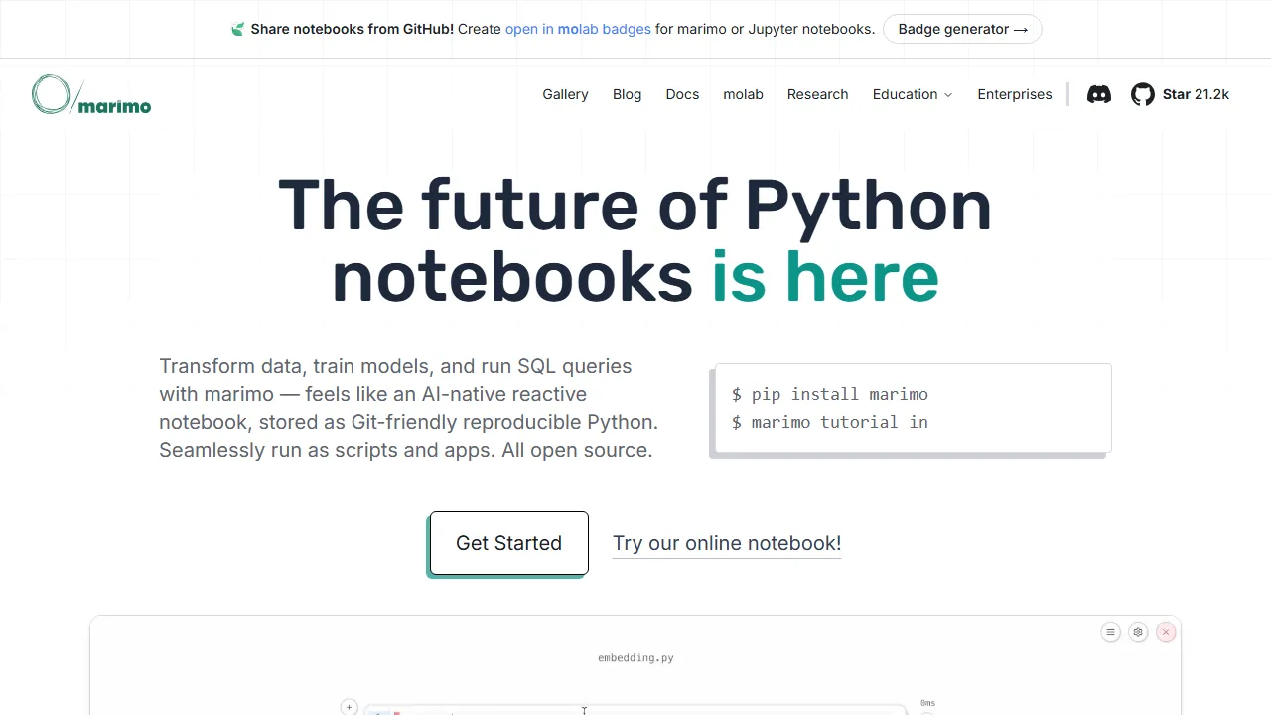This screenshot has width=1271, height=715.
Task: Click the Star 21.2k GitHub link
Action: 1196,94
